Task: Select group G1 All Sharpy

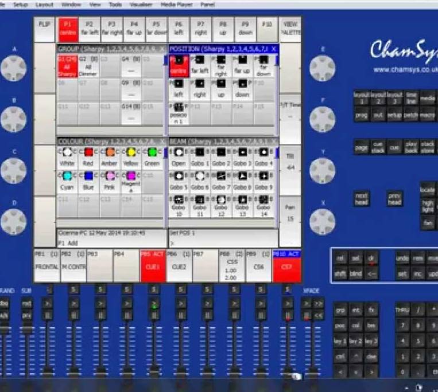Action: click(67, 66)
